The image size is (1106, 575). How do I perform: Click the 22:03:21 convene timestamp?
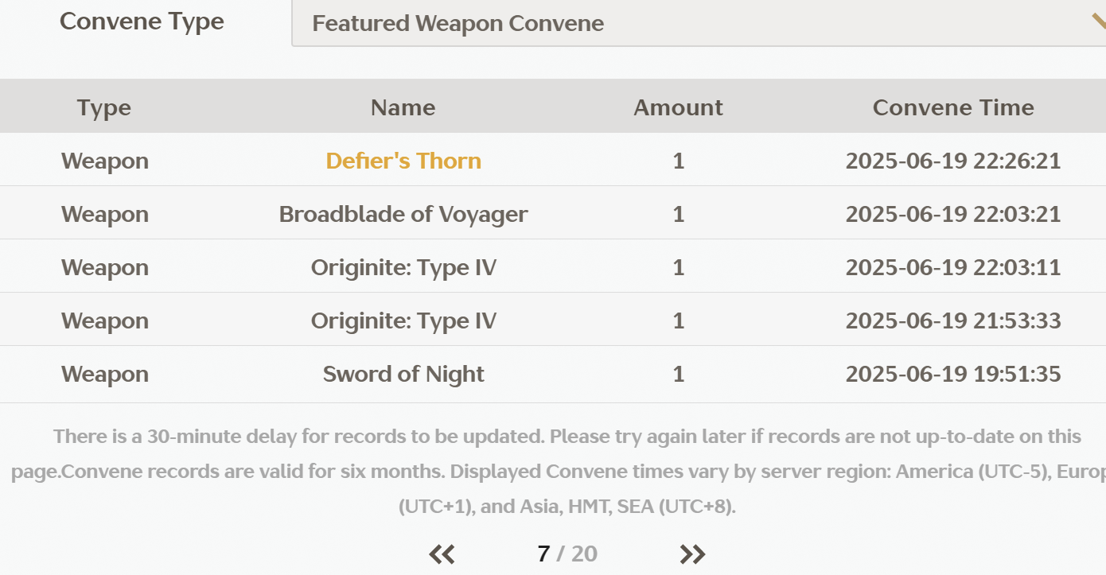click(953, 214)
